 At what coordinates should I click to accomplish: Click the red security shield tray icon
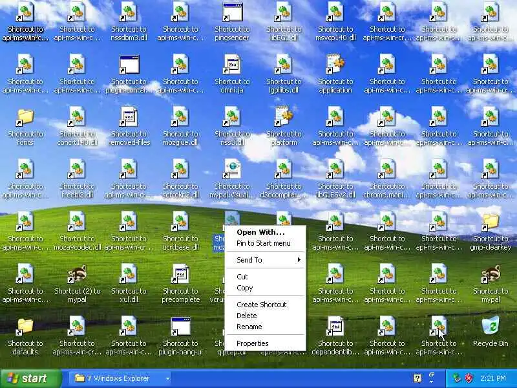click(469, 378)
